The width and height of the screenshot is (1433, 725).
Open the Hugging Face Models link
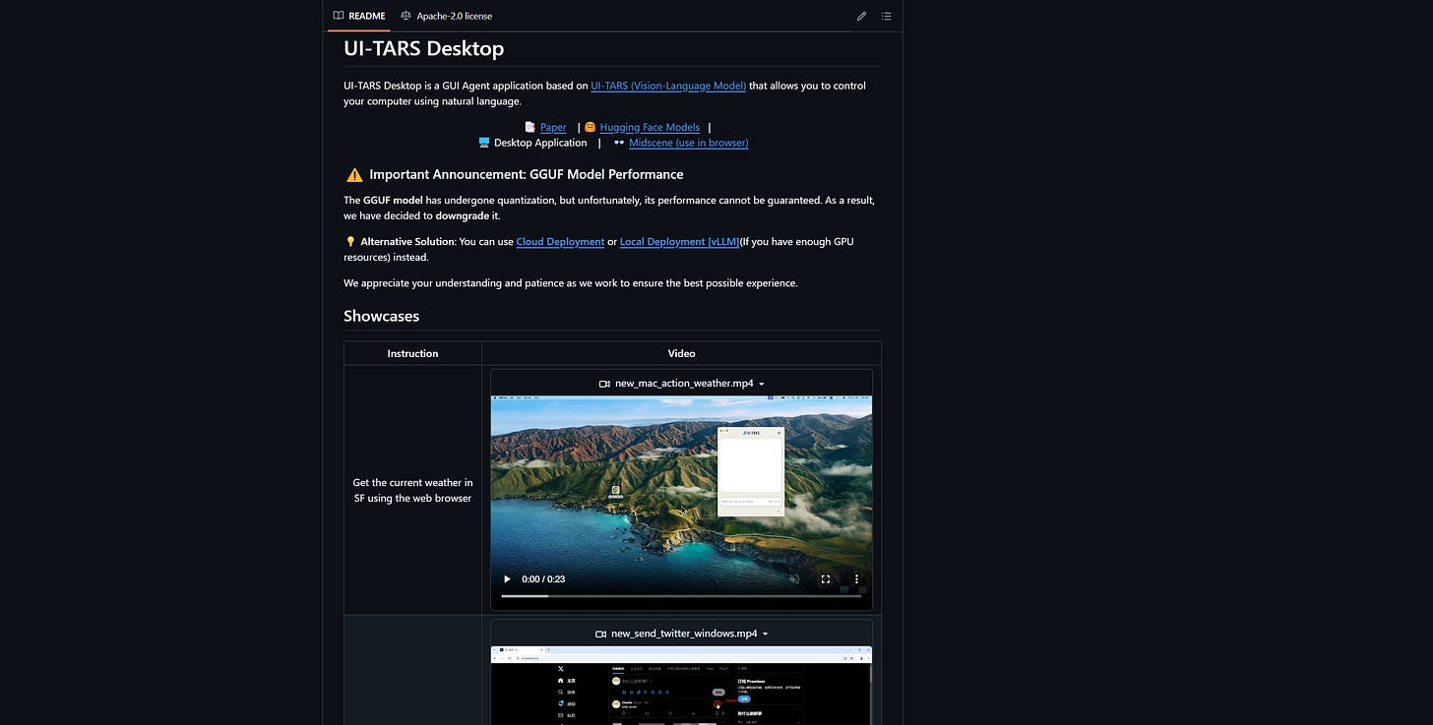tap(650, 127)
